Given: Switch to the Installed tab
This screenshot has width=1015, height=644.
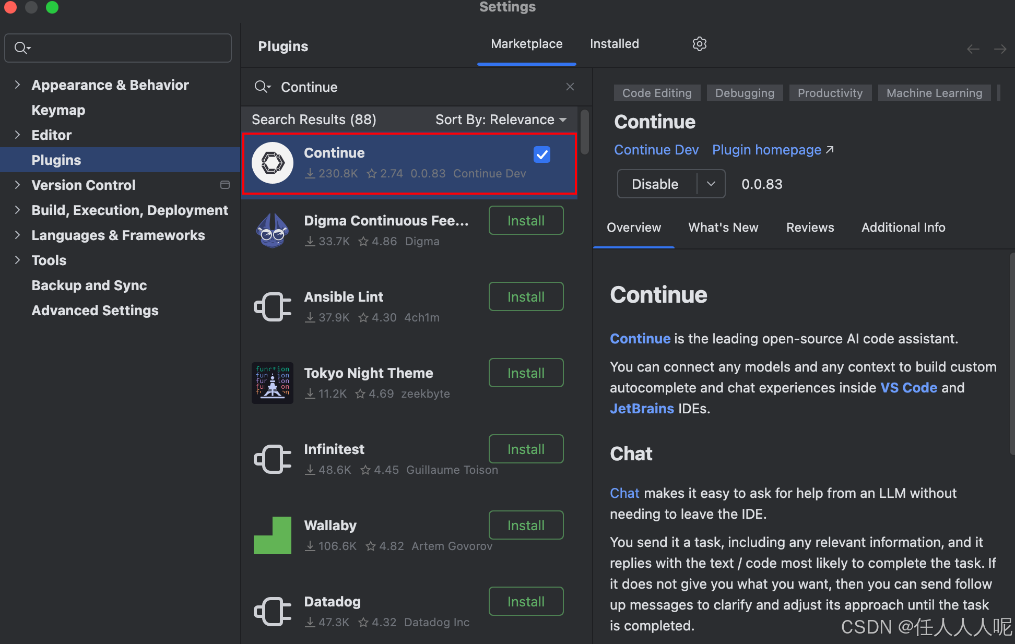Looking at the screenshot, I should click(x=614, y=44).
